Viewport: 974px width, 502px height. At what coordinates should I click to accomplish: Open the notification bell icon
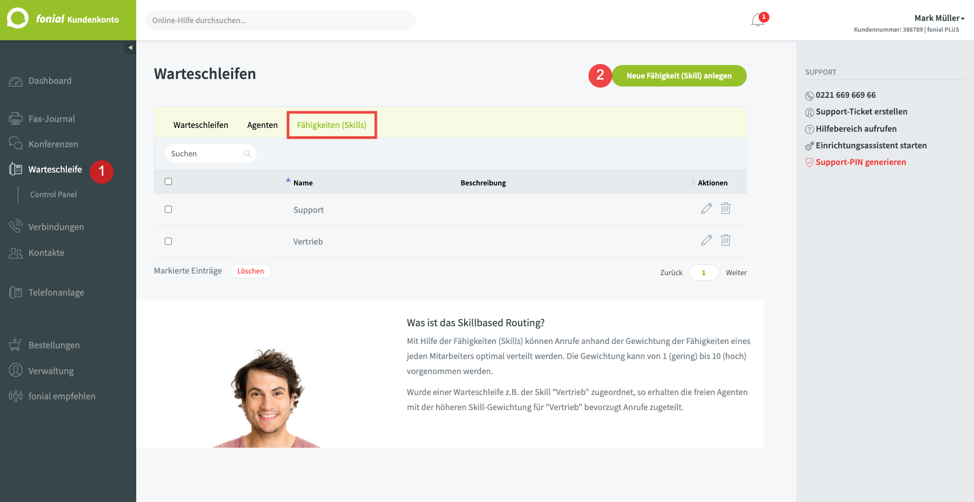[758, 20]
